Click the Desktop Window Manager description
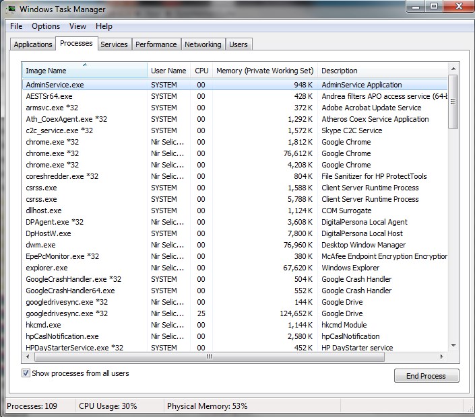Image resolution: width=475 pixels, height=417 pixels. coord(364,245)
